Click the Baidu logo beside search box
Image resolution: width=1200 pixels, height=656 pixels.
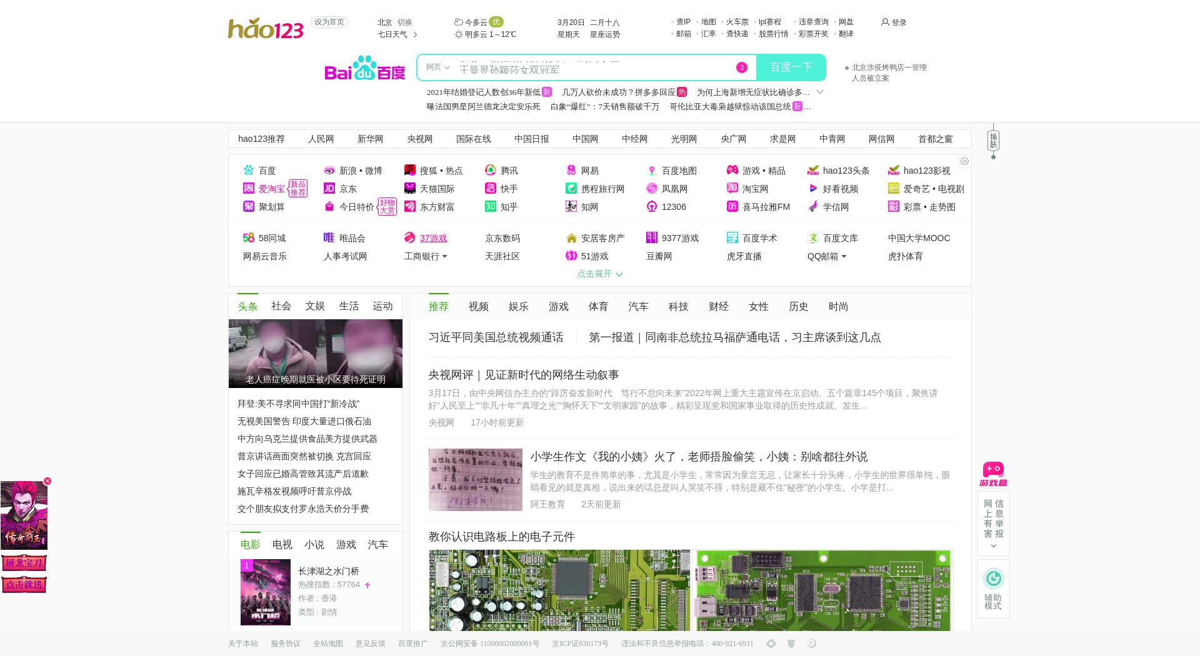coord(365,68)
